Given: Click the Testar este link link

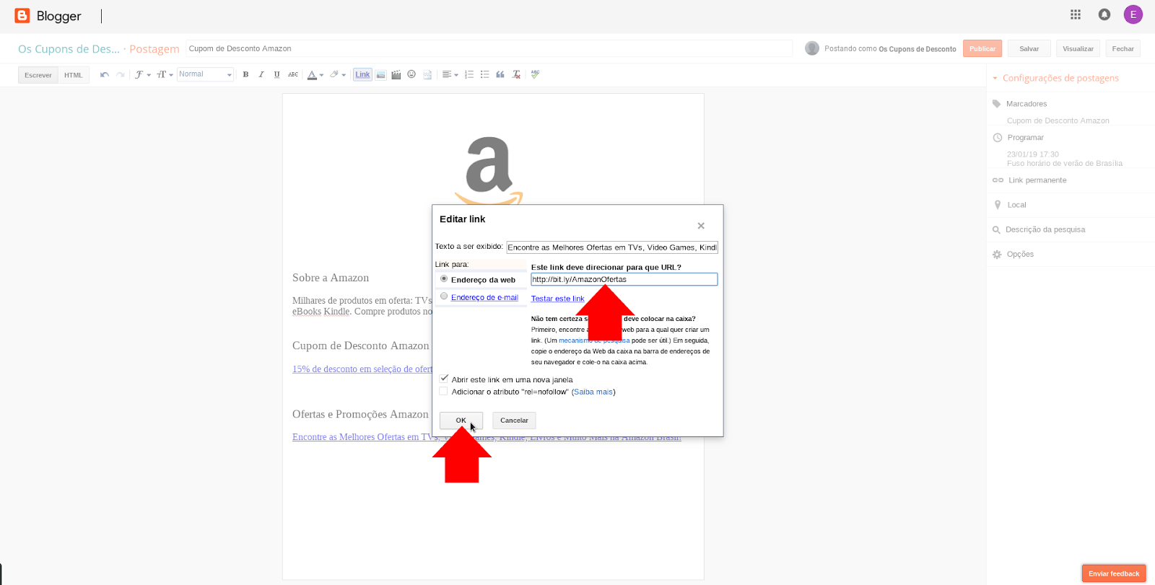Looking at the screenshot, I should pyautogui.click(x=557, y=299).
